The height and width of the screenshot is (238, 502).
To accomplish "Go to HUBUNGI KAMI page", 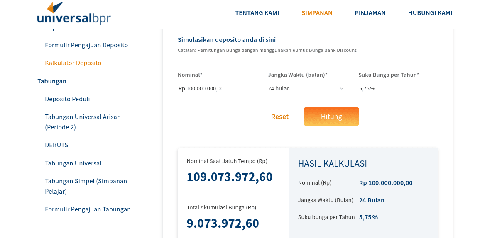I will pos(430,13).
